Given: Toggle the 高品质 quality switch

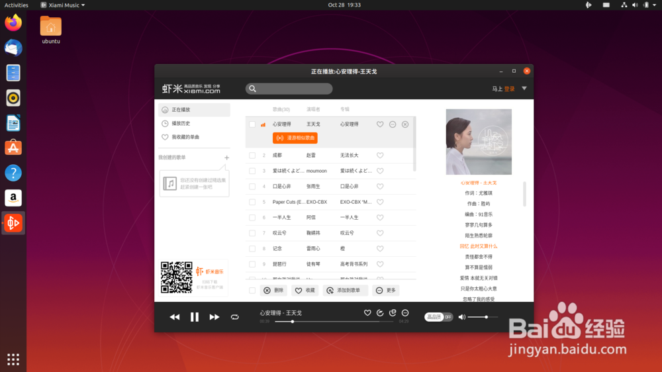Looking at the screenshot, I should 438,317.
